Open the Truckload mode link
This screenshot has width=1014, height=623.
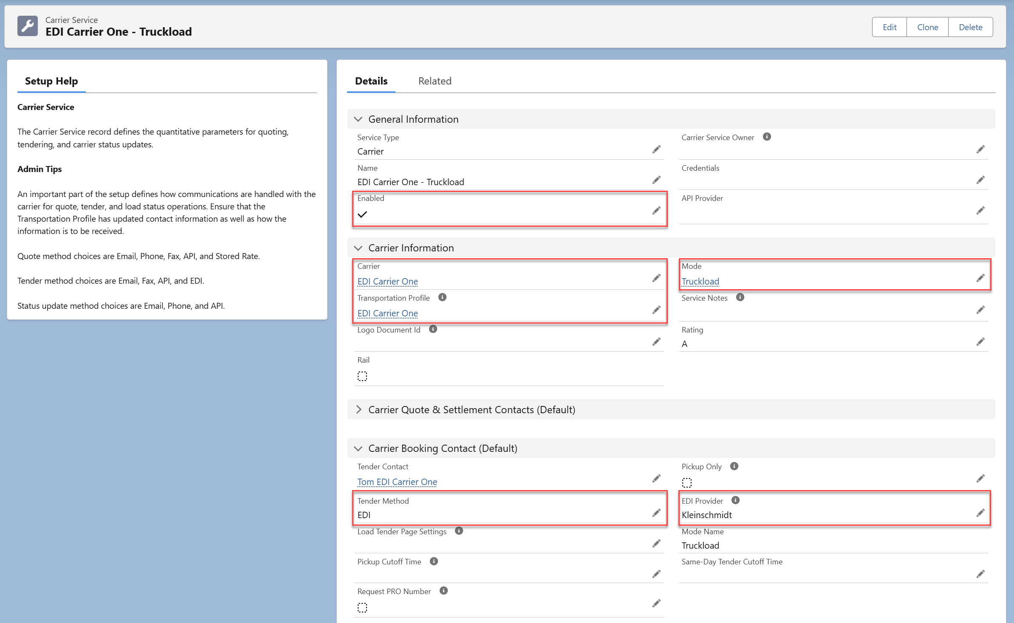700,282
